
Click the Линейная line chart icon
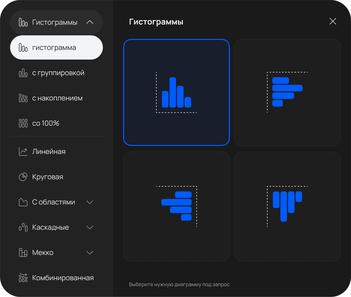[23, 152]
